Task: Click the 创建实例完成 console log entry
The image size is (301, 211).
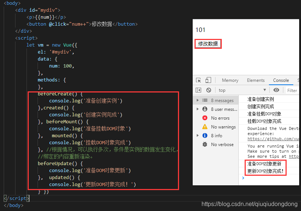Action: tap(260, 106)
